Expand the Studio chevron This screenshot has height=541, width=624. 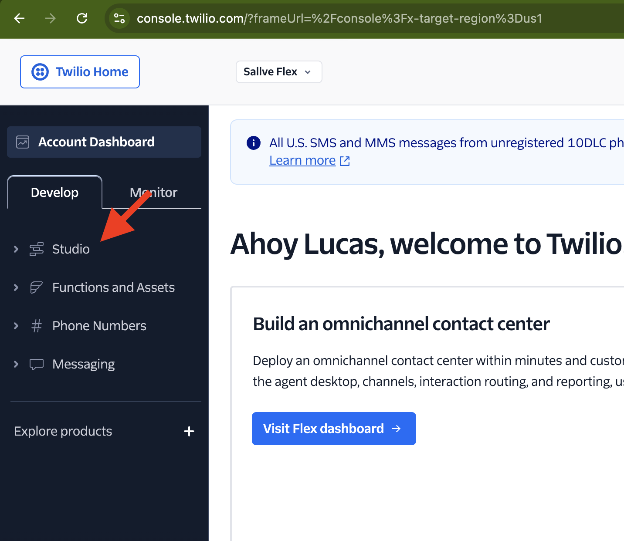[16, 249]
